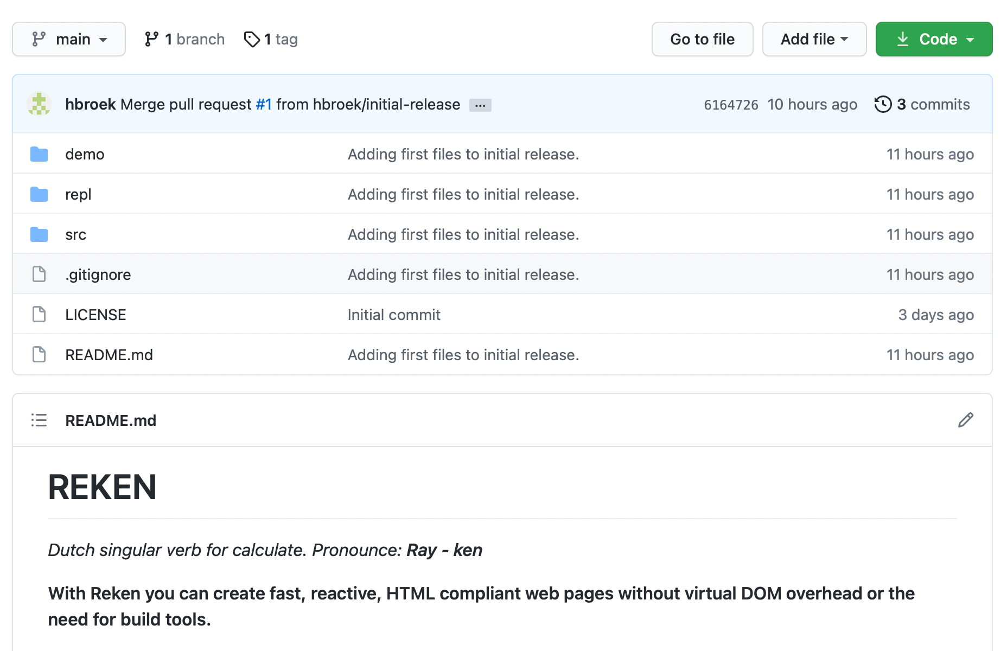Open the LICENSE file
The image size is (1007, 651).
click(95, 315)
